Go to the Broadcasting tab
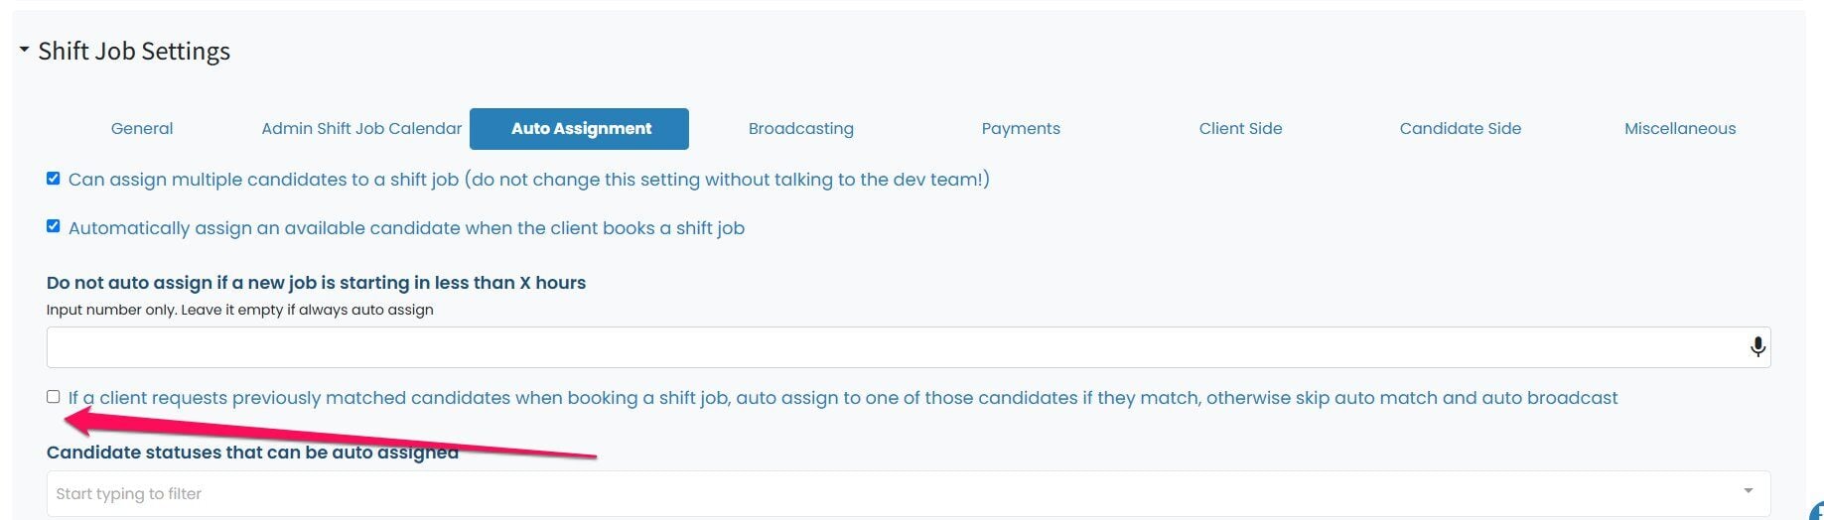The width and height of the screenshot is (1824, 520). (800, 128)
